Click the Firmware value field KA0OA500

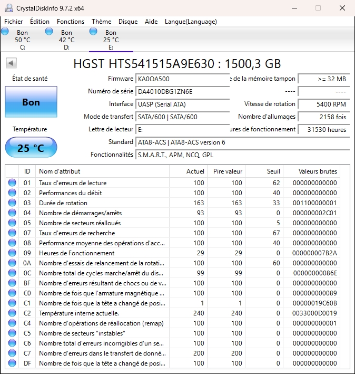[x=183, y=79]
